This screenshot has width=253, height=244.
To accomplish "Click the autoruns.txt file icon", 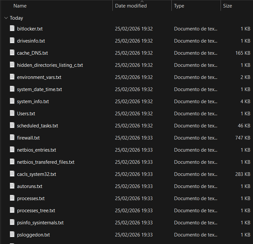I will [12, 186].
